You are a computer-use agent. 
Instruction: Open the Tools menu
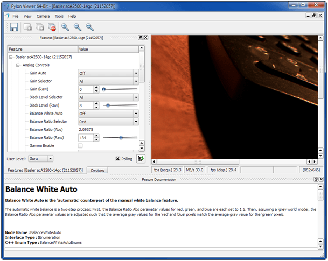(59, 16)
